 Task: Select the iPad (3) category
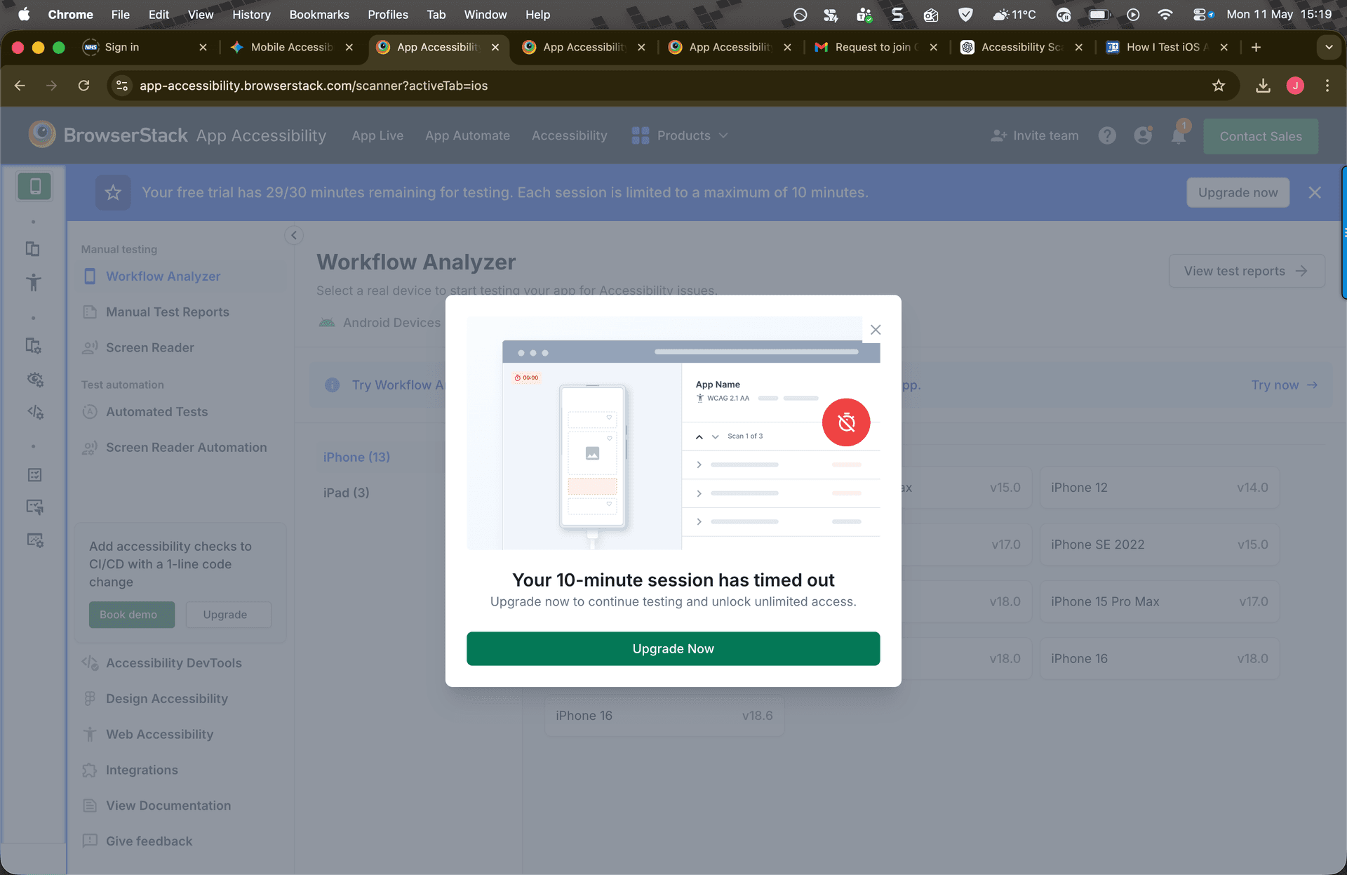pyautogui.click(x=346, y=493)
